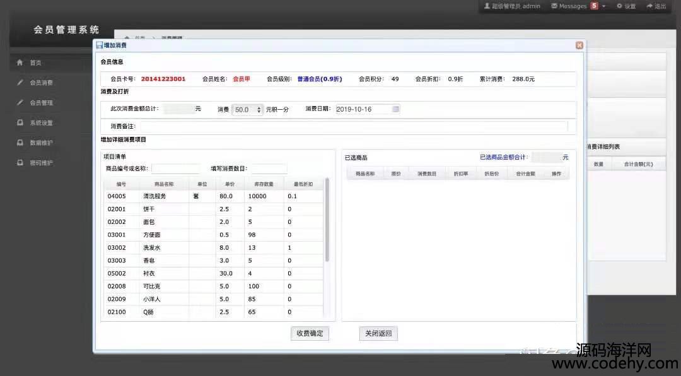Click the 会员管理 pencil icon in sidebar
The height and width of the screenshot is (376, 681).
tap(20, 103)
